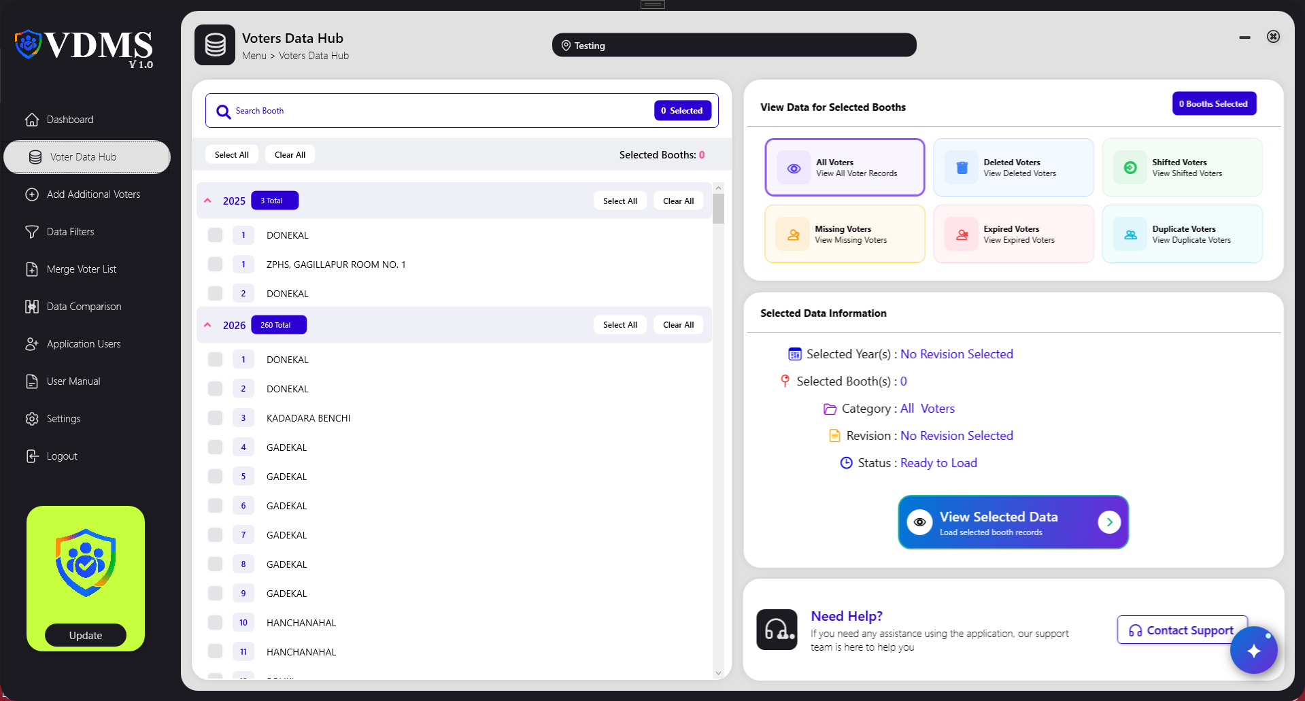Click Logout in the sidebar
This screenshot has height=701, width=1305.
click(x=87, y=456)
